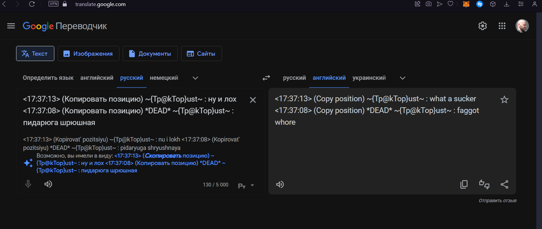Click the swap languages arrows icon
The width and height of the screenshot is (542, 229).
pos(266,78)
